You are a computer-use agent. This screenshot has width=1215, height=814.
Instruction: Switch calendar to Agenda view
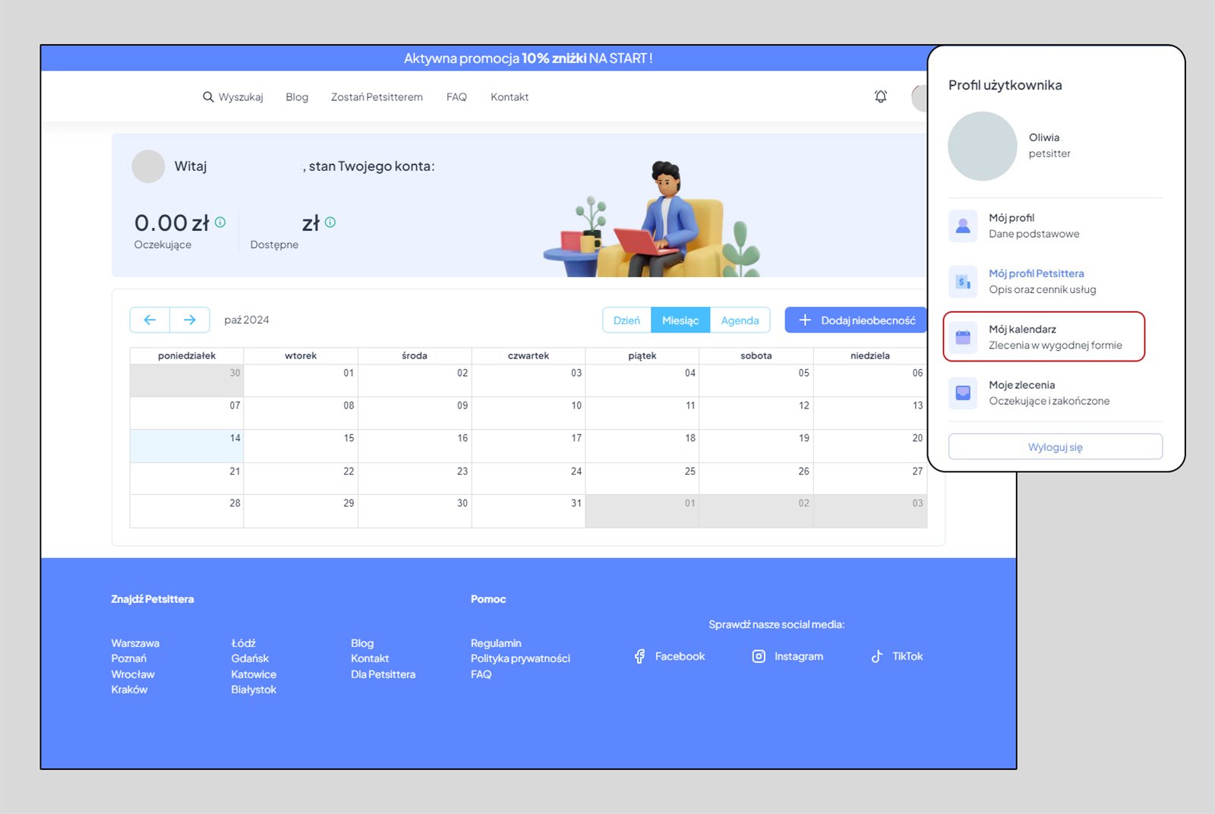coord(740,320)
